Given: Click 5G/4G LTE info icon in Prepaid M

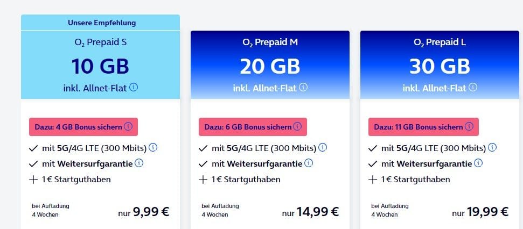Looking at the screenshot, I should pyautogui.click(x=323, y=147).
